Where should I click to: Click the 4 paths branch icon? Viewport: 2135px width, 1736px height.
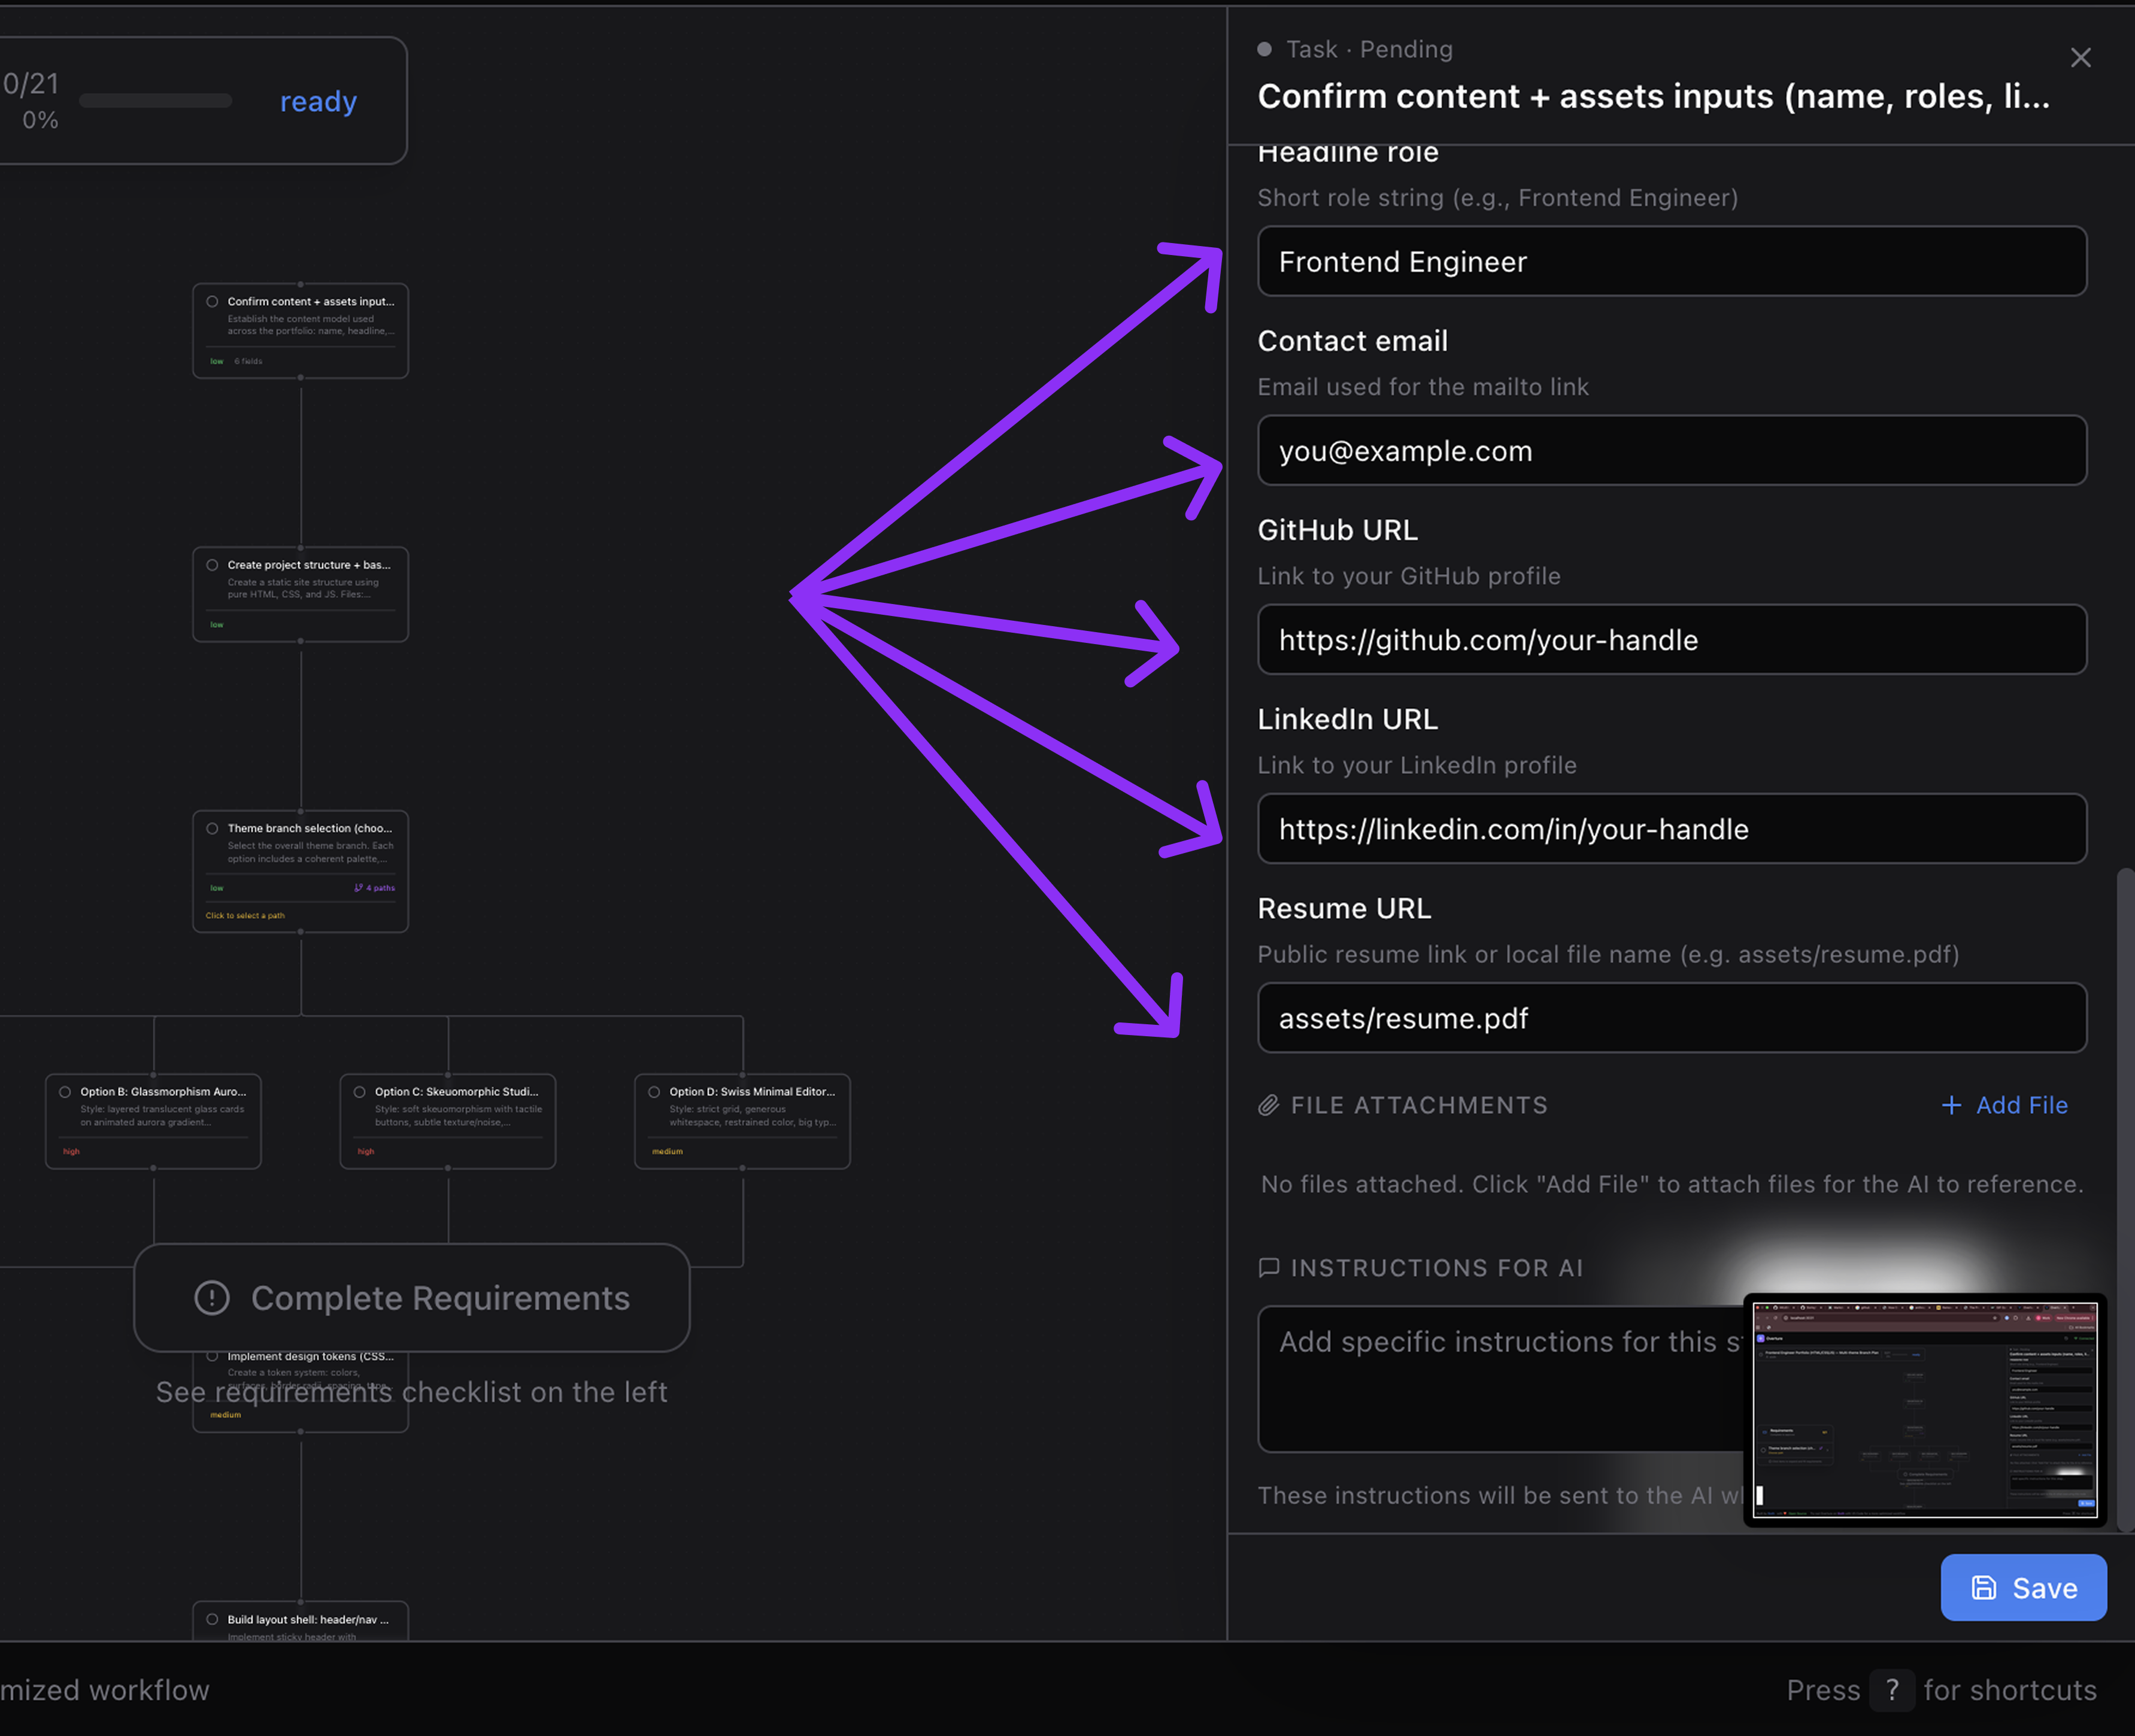pos(358,888)
